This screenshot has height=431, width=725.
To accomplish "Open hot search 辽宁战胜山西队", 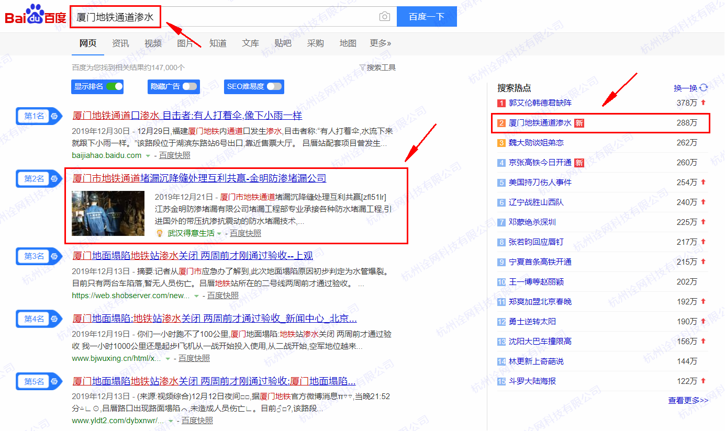I will [536, 202].
